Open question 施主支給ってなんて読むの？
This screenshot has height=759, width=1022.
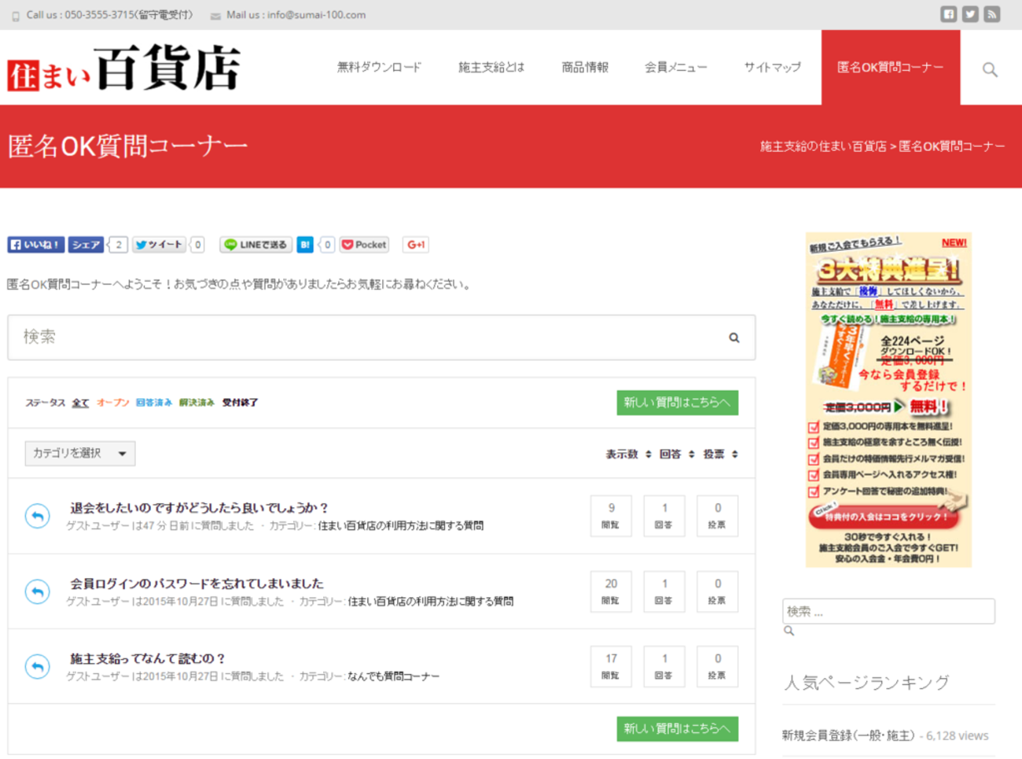pos(149,658)
